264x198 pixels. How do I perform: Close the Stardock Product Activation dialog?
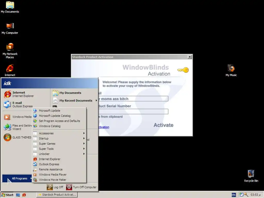tap(189, 57)
